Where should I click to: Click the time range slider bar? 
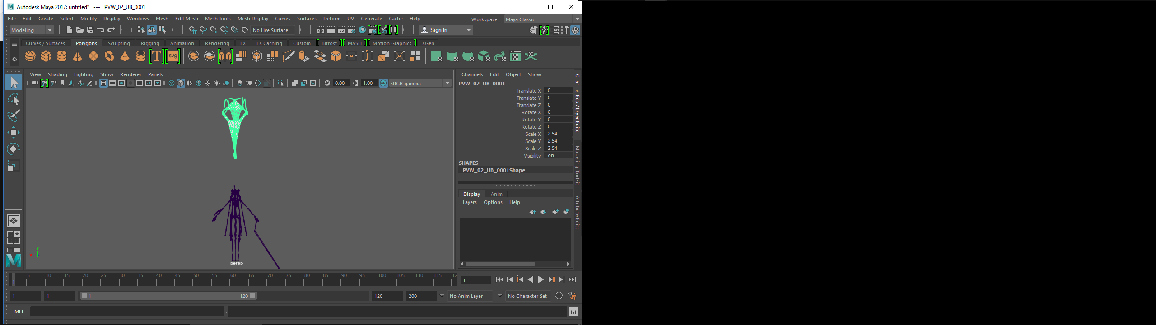(x=168, y=296)
